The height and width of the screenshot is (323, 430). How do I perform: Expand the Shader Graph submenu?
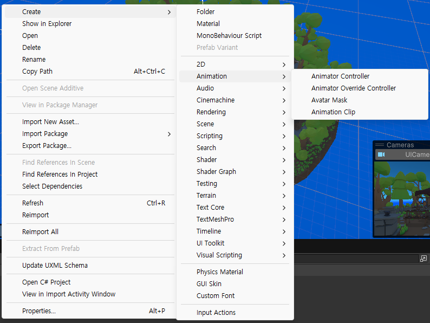coord(235,171)
